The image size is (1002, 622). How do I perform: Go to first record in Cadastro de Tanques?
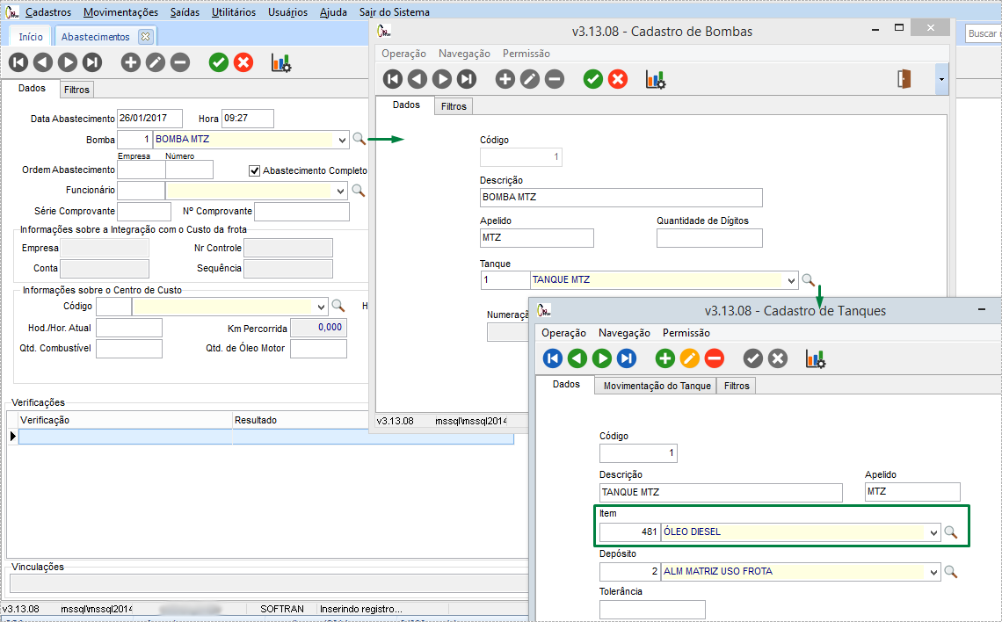click(553, 358)
